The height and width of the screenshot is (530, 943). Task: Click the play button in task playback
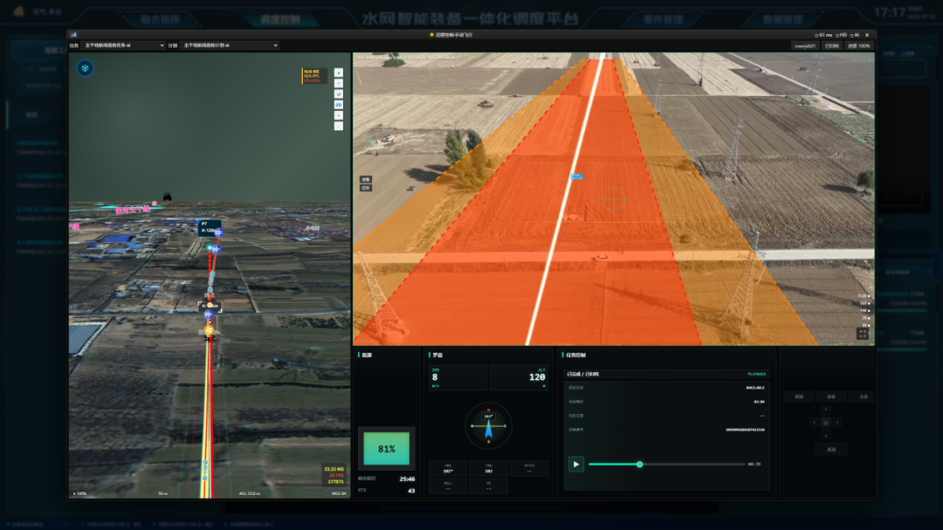click(576, 464)
